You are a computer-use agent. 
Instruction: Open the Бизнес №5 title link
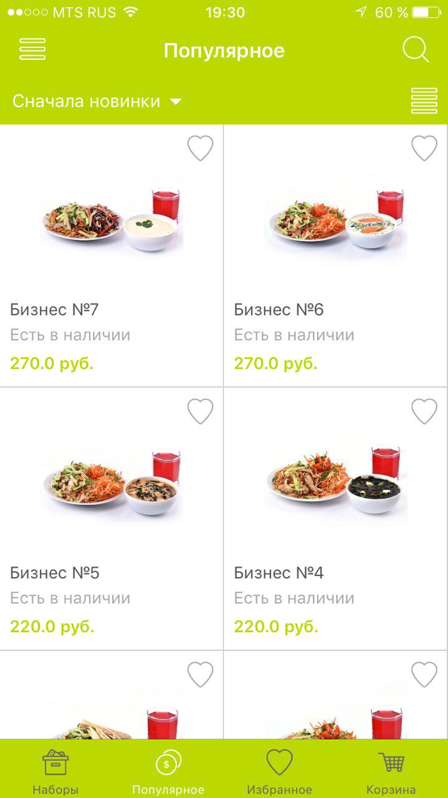tap(55, 572)
